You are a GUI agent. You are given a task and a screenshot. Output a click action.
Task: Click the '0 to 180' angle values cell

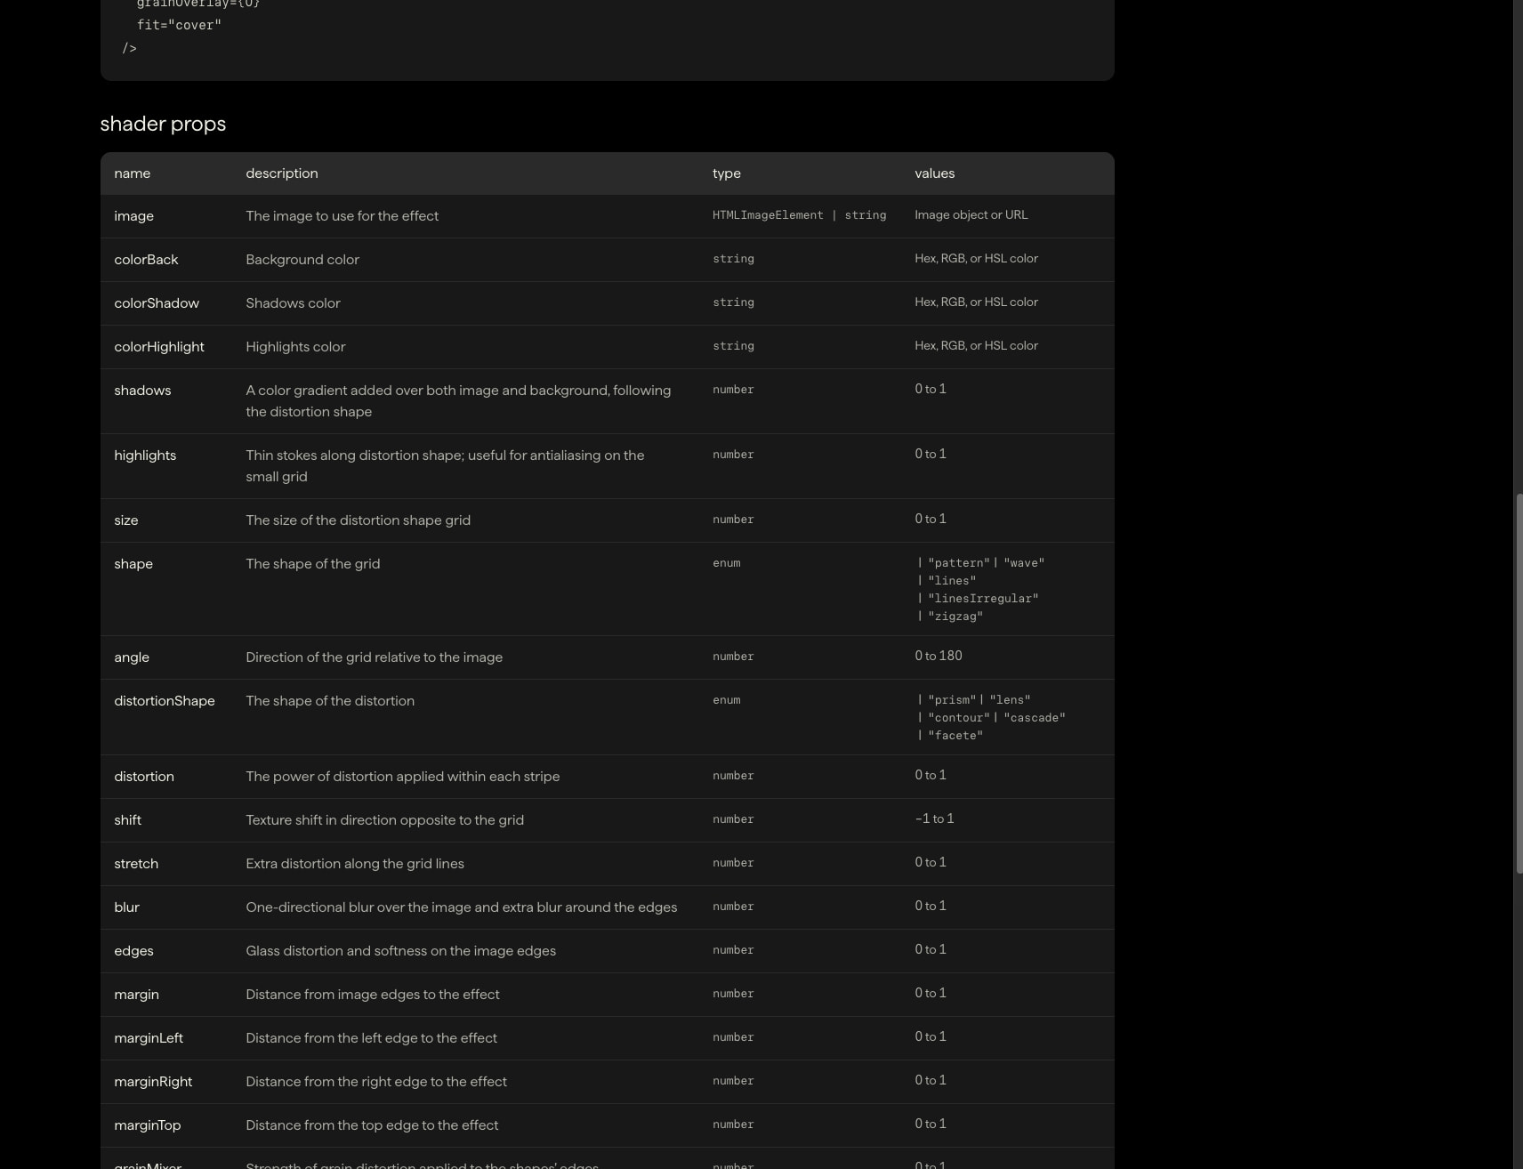click(x=938, y=656)
